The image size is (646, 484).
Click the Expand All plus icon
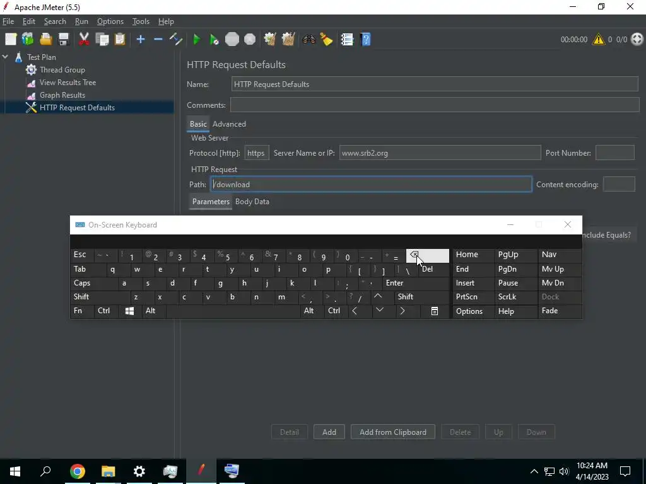coord(141,40)
